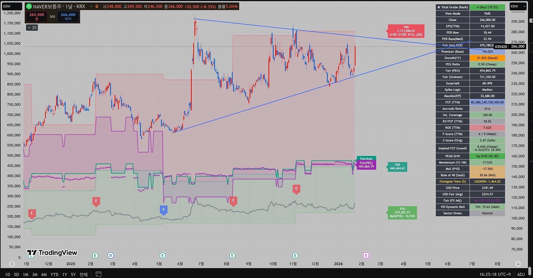The width and height of the screenshot is (533, 278).
Task: Click the 035420 266,000 price label
Action: [510, 47]
